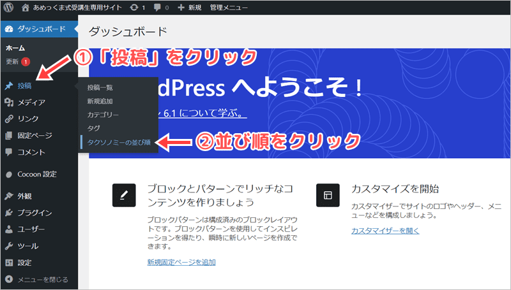The width and height of the screenshot is (511, 290).
Task: Open the Cocoon 設定 menu item
Action: click(x=36, y=174)
